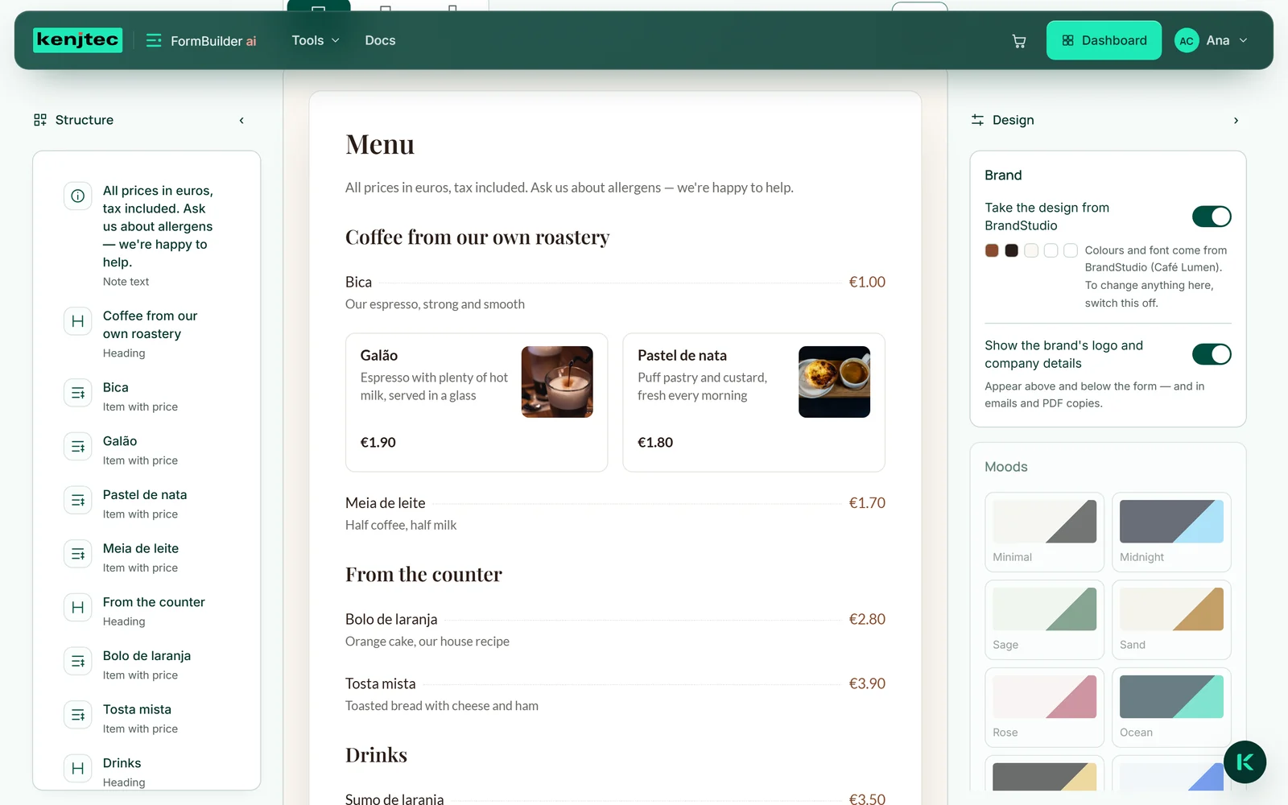Click the Tosta mista item icon
Screen dimensions: 1288x805
coord(78,715)
